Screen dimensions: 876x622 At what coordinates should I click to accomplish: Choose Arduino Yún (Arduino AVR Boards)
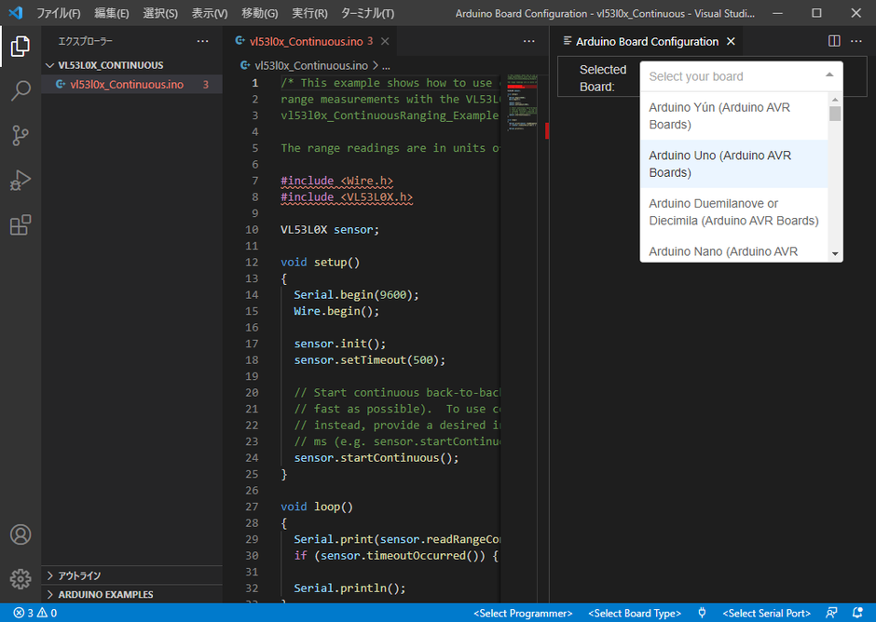[733, 115]
